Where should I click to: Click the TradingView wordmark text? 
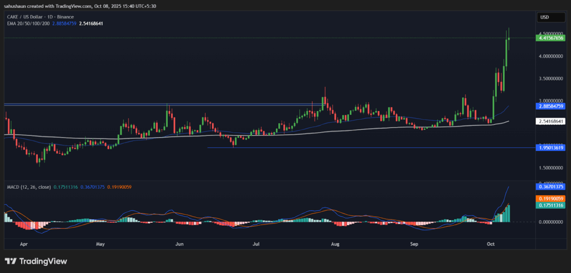(x=43, y=261)
